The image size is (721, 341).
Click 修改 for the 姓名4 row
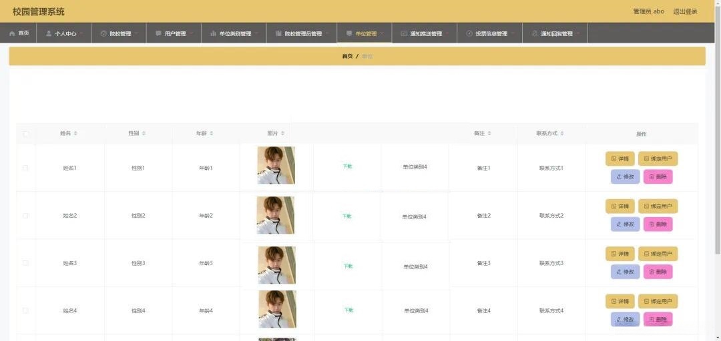(x=626, y=320)
